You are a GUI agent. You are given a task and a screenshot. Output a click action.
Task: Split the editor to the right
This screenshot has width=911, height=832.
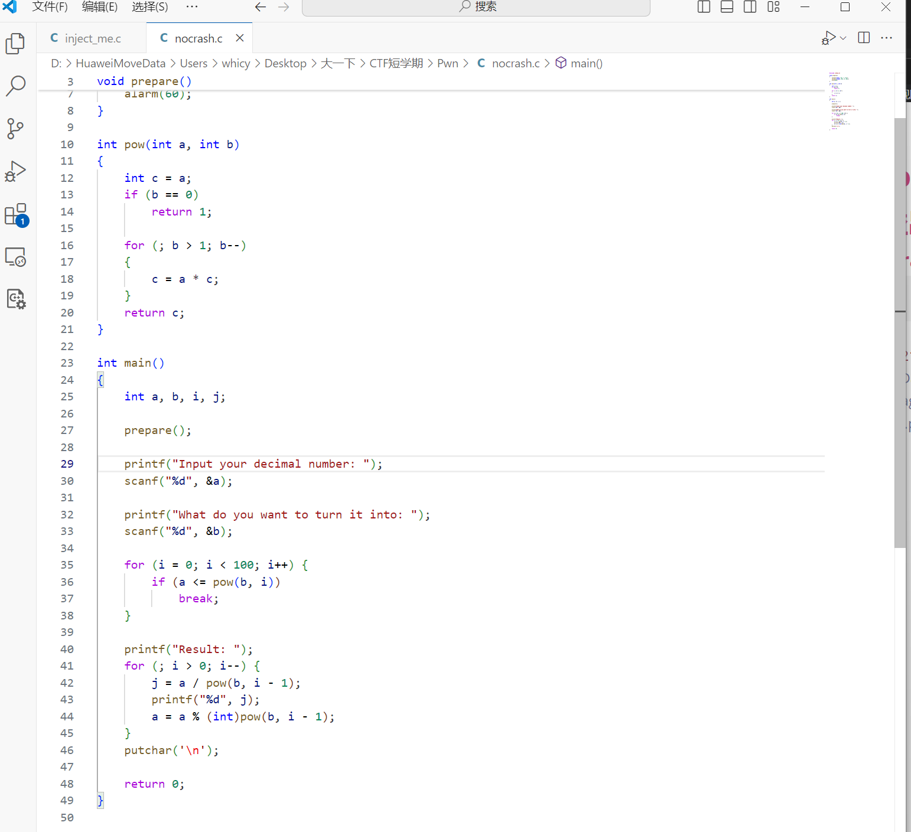pos(864,38)
